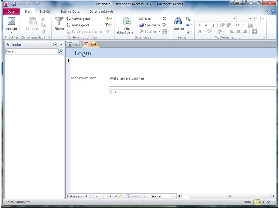Screen dimensions: 279x209
Task: Click the record selector arrow
Action: 69,60
